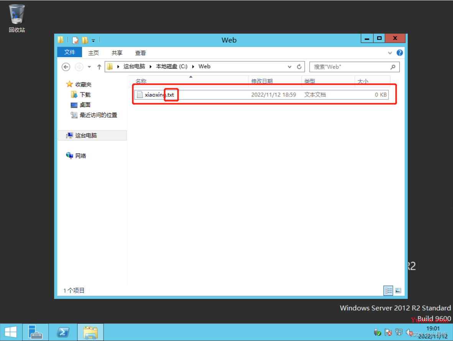The image size is (453, 341).
Task: Click the Safely Remove Hardware tray icon
Action: pos(377,332)
